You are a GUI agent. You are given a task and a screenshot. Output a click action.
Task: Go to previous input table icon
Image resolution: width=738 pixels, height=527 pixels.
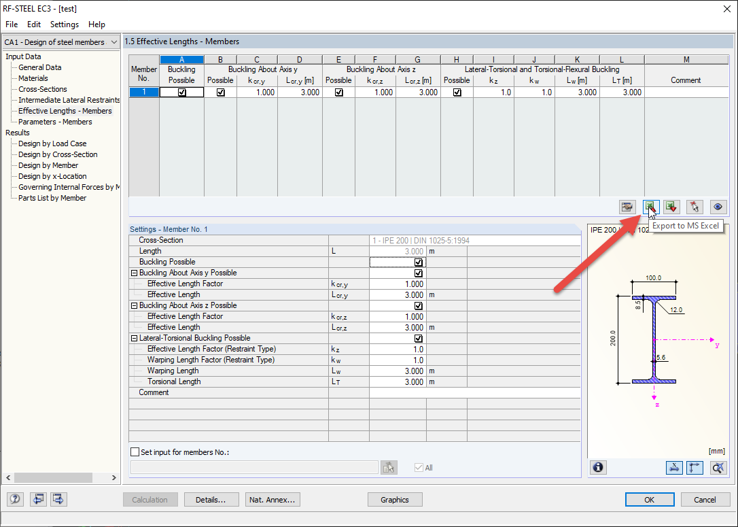(x=38, y=498)
